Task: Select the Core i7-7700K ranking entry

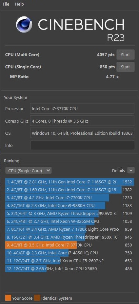Action: point(69,198)
